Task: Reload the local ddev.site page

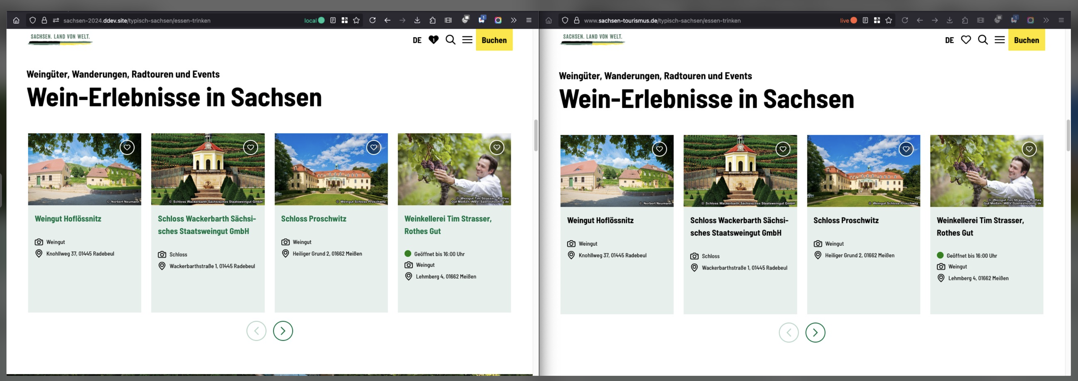Action: tap(372, 20)
